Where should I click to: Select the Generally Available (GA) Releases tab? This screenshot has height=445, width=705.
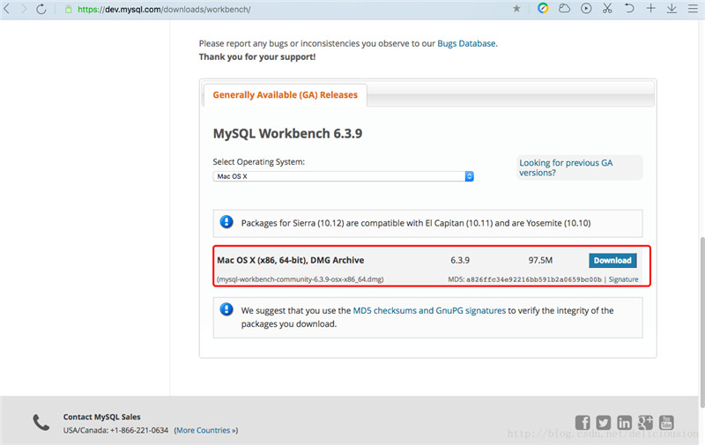pyautogui.click(x=285, y=95)
